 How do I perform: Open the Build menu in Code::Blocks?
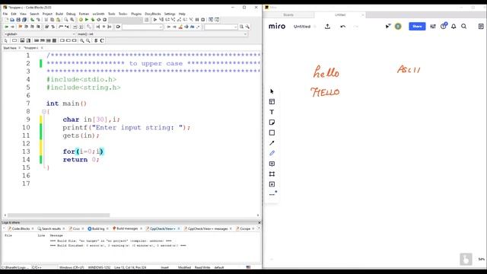coord(59,14)
